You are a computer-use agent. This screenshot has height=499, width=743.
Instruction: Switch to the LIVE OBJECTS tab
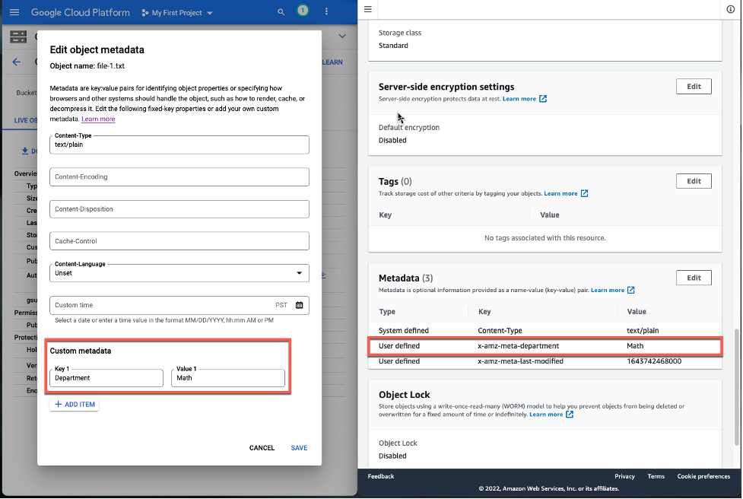[26, 119]
